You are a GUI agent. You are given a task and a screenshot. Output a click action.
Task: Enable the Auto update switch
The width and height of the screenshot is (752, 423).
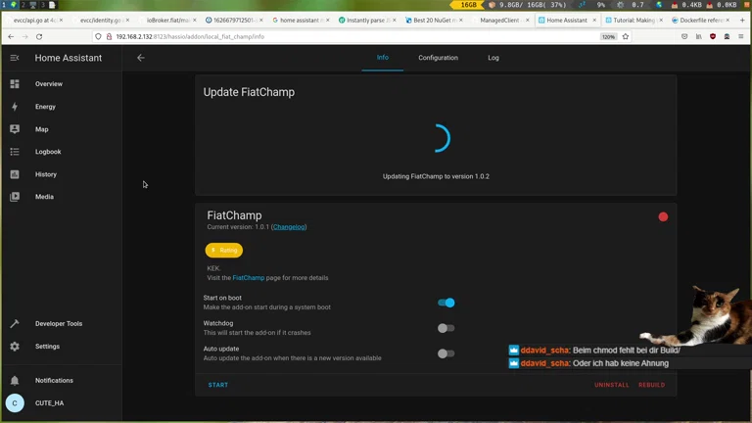click(x=446, y=353)
